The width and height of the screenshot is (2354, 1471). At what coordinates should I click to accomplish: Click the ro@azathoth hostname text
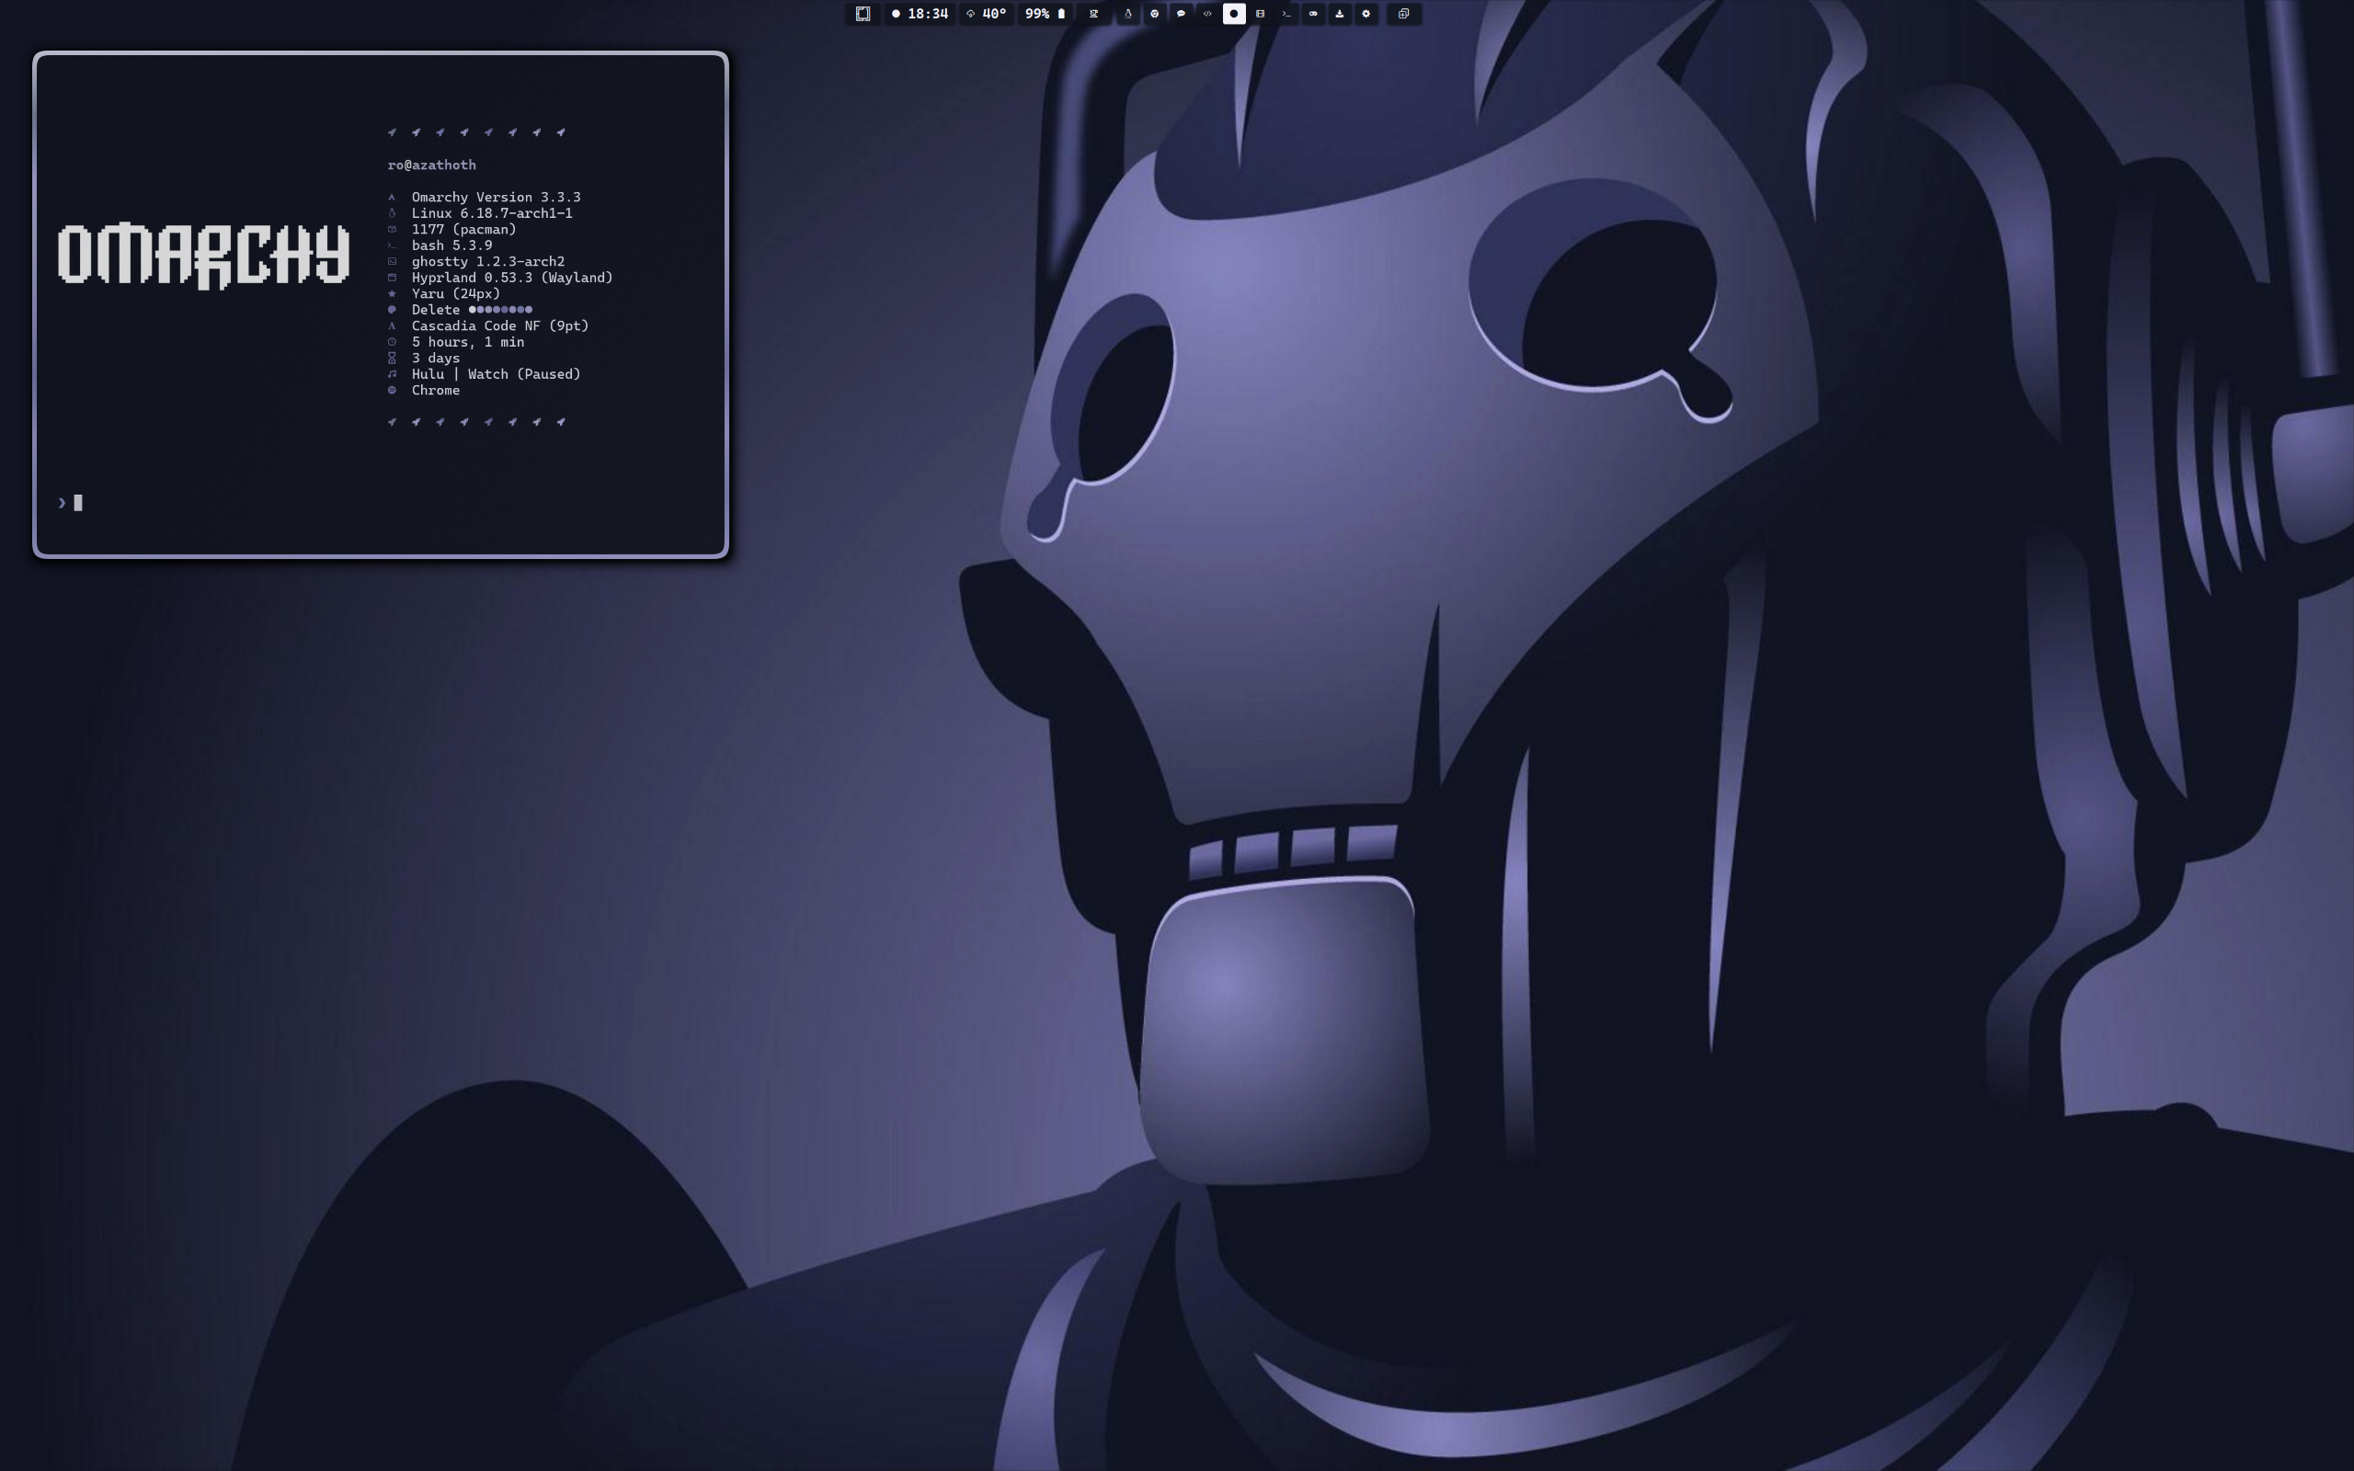point(431,165)
